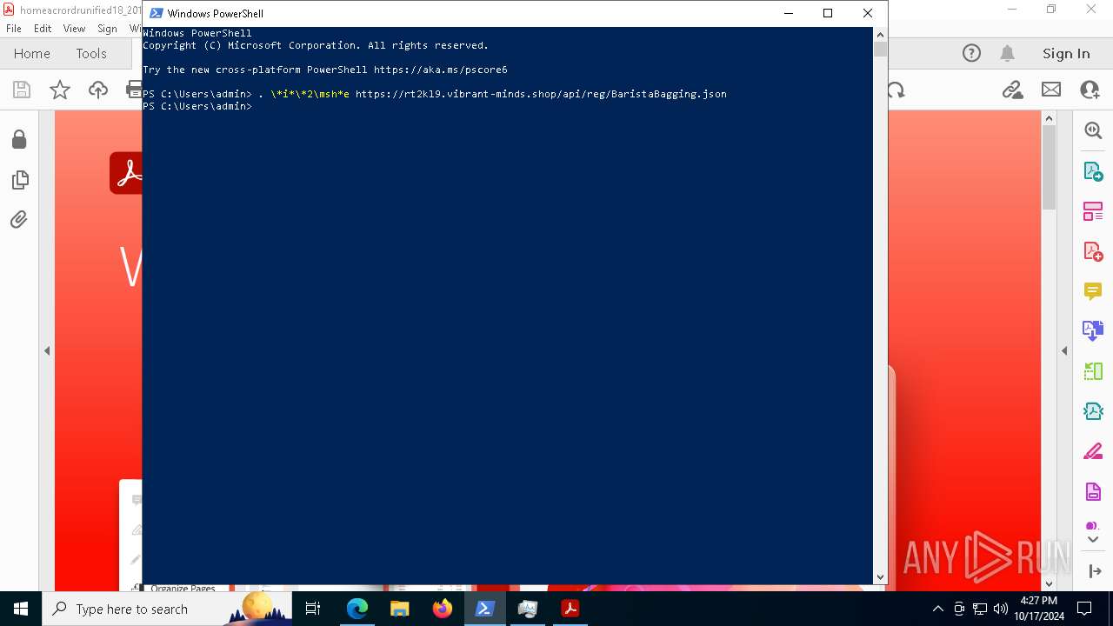The image size is (1113, 626).
Task: Click the Sign In link in Acrobat
Action: click(x=1066, y=54)
